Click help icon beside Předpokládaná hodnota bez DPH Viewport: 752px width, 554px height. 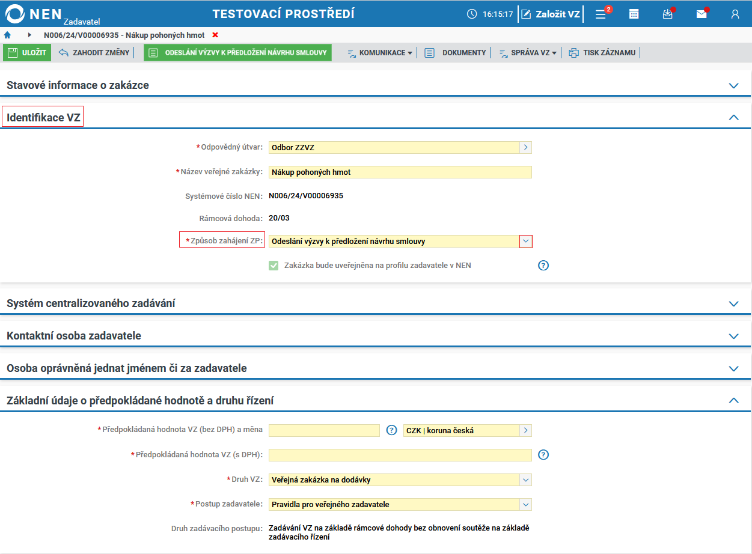click(391, 430)
